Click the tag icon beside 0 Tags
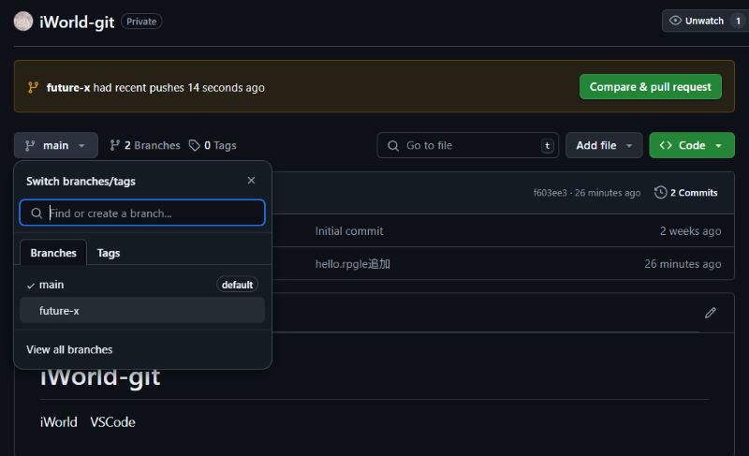The image size is (749, 456). coord(194,145)
